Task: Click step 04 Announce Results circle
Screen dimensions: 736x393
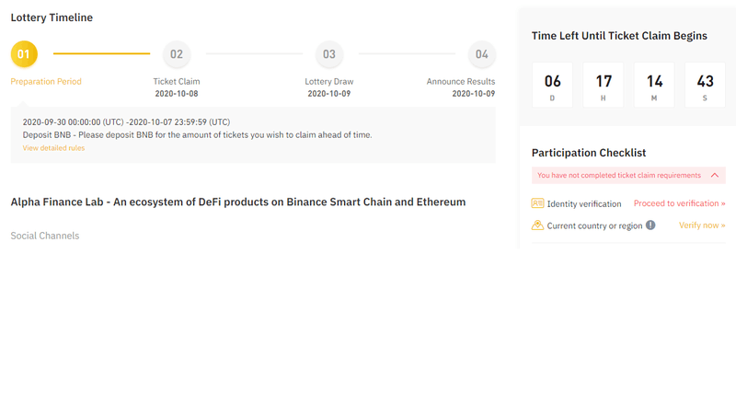Action: 482,54
